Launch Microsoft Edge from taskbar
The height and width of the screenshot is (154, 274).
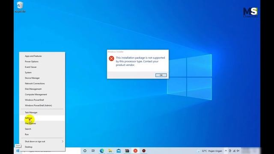pos(102,151)
